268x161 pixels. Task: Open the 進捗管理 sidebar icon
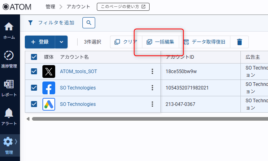(x=9, y=59)
